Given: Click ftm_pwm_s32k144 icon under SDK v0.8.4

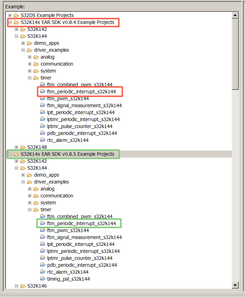Looking at the screenshot, I should click(43, 99).
